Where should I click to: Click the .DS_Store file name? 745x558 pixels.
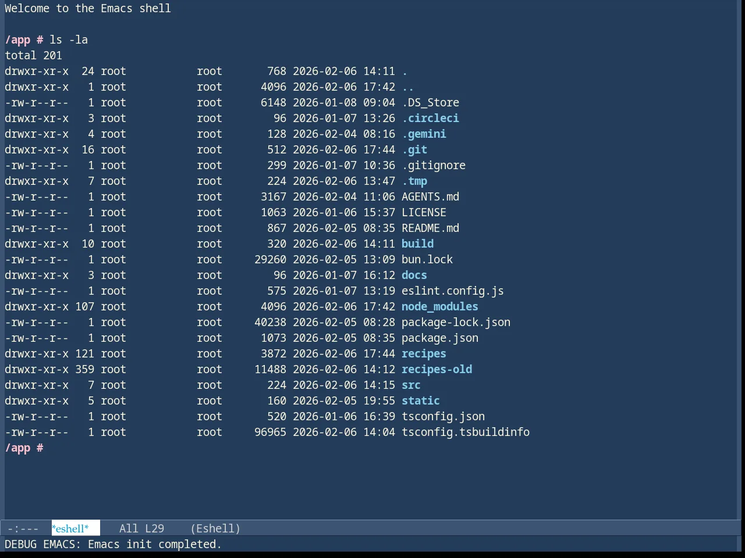click(430, 102)
